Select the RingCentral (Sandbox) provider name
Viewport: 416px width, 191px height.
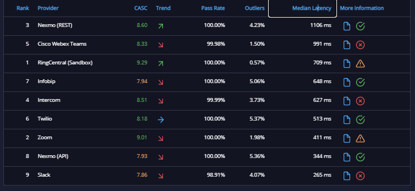(65, 63)
